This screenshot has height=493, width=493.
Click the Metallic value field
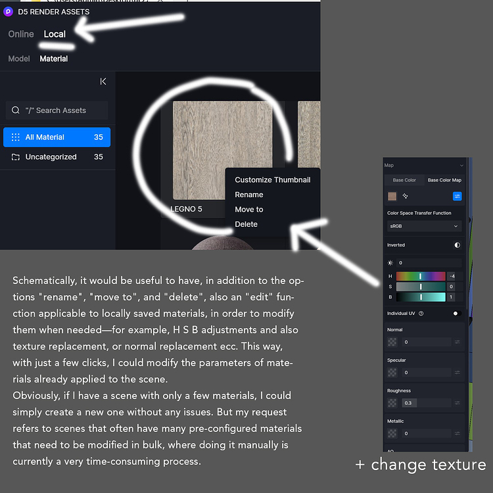point(427,434)
